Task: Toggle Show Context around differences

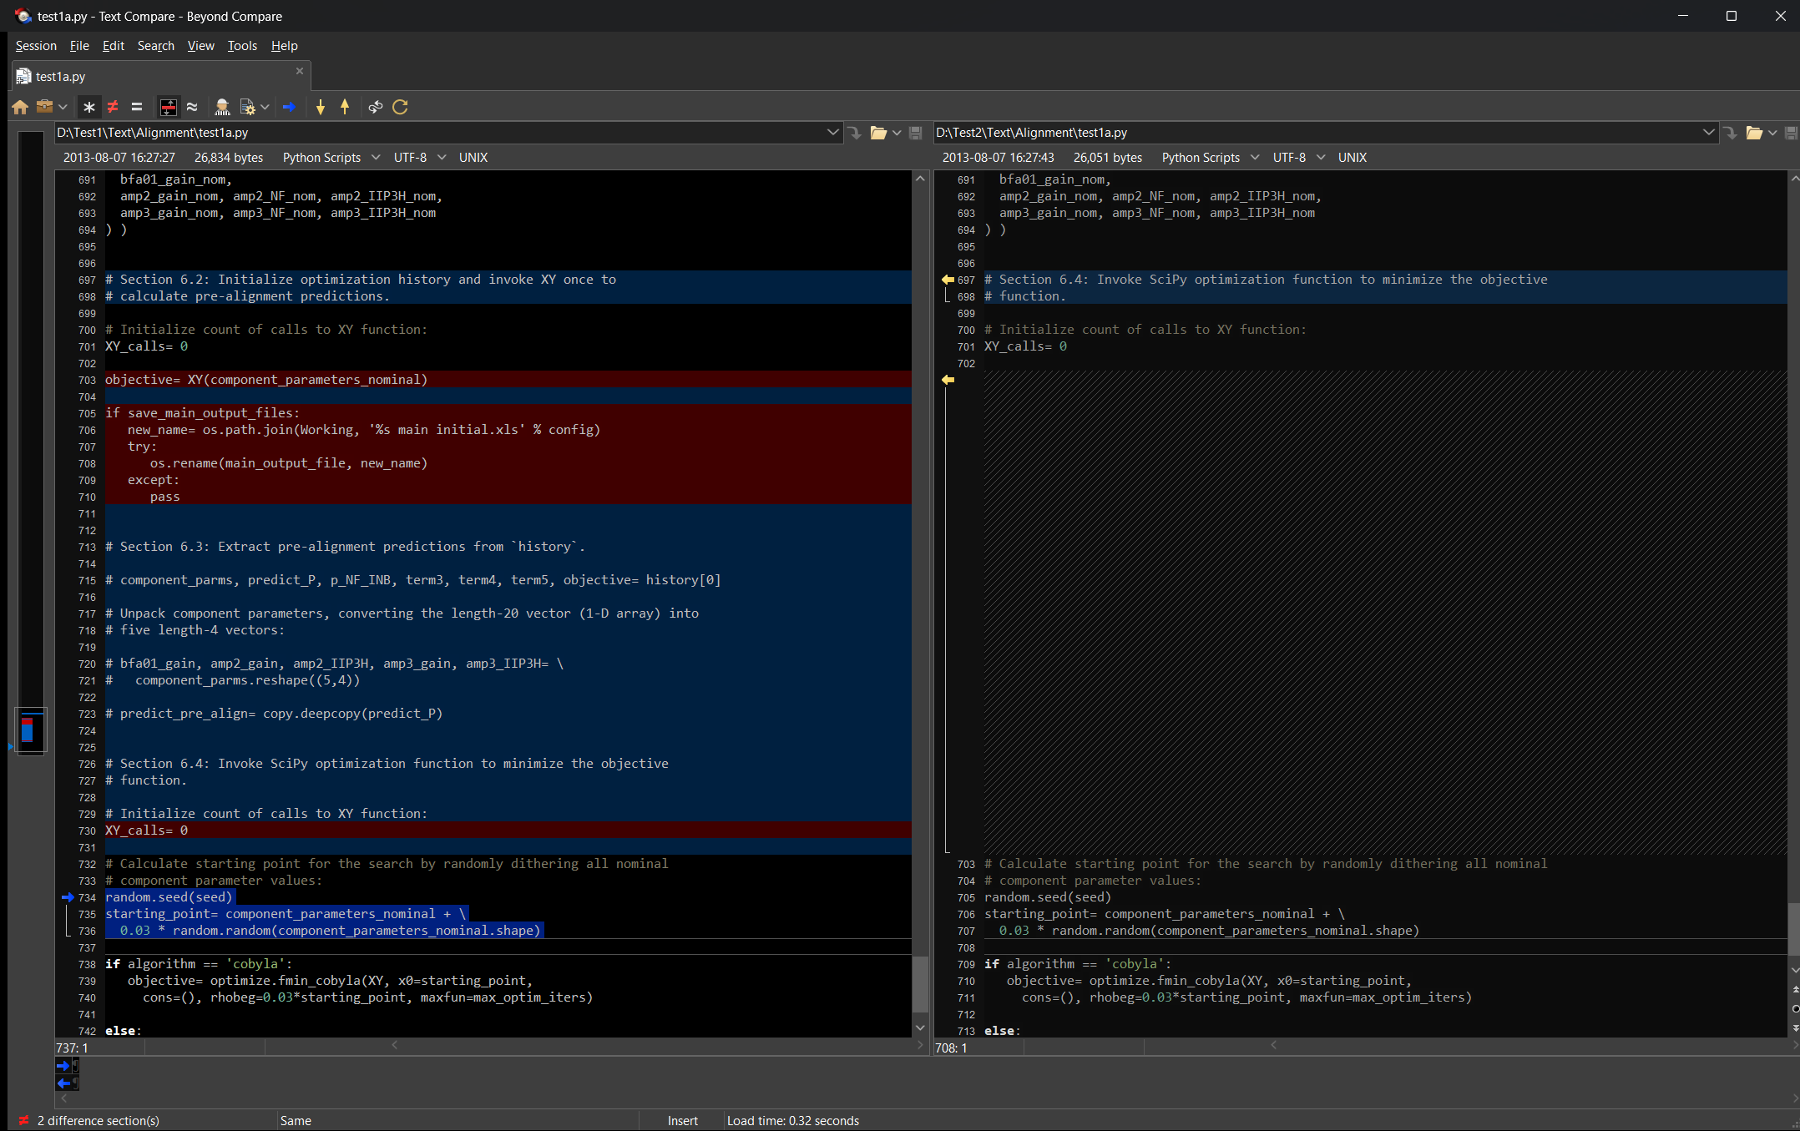Action: coord(169,107)
